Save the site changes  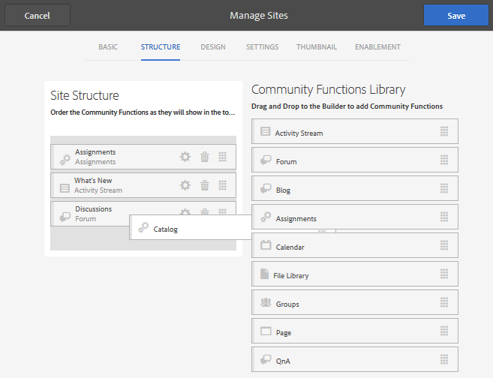pos(455,15)
